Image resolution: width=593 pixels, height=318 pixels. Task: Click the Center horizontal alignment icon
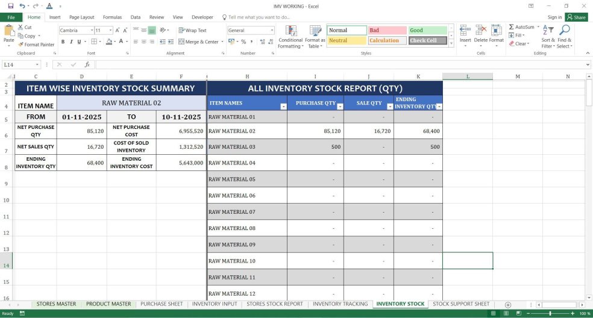pyautogui.click(x=143, y=42)
